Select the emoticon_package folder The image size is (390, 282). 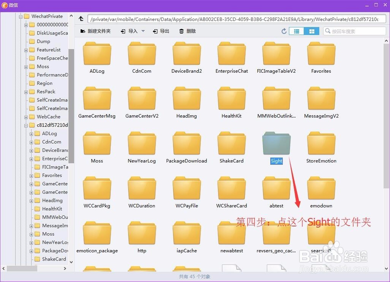[x=97, y=237]
